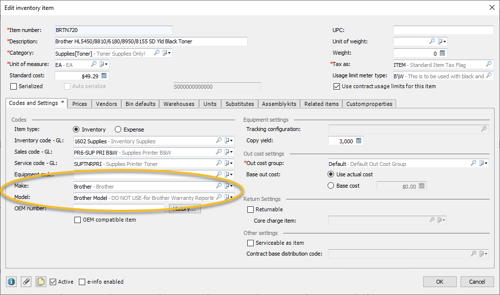Viewport: 500px width, 295px height.
Task: Select the Base cost radio button
Action: tap(331, 186)
